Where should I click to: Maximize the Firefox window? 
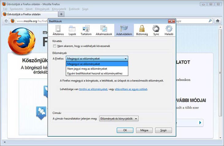click(x=211, y=4)
